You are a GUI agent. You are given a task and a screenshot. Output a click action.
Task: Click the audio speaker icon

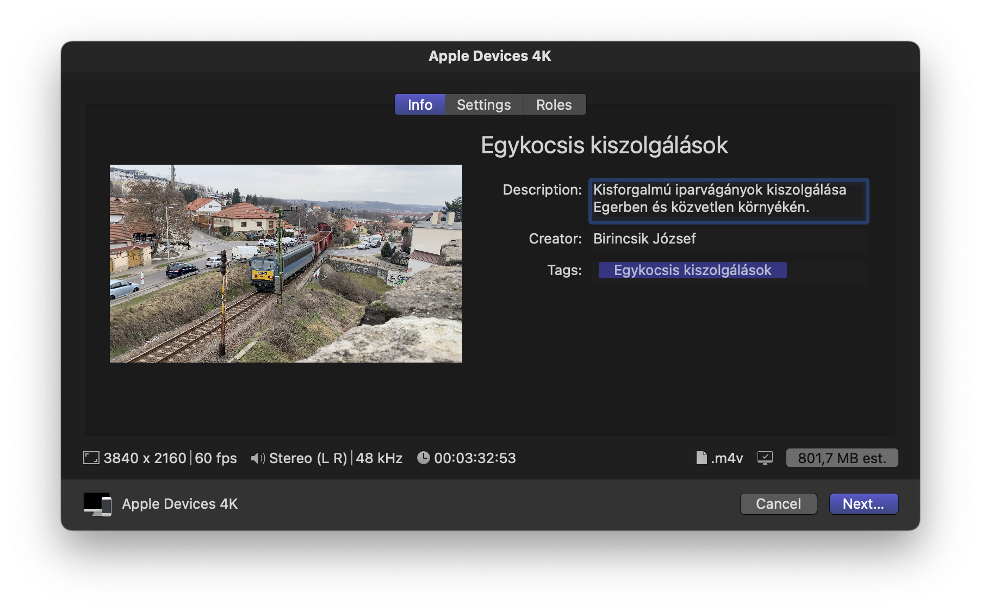(258, 458)
